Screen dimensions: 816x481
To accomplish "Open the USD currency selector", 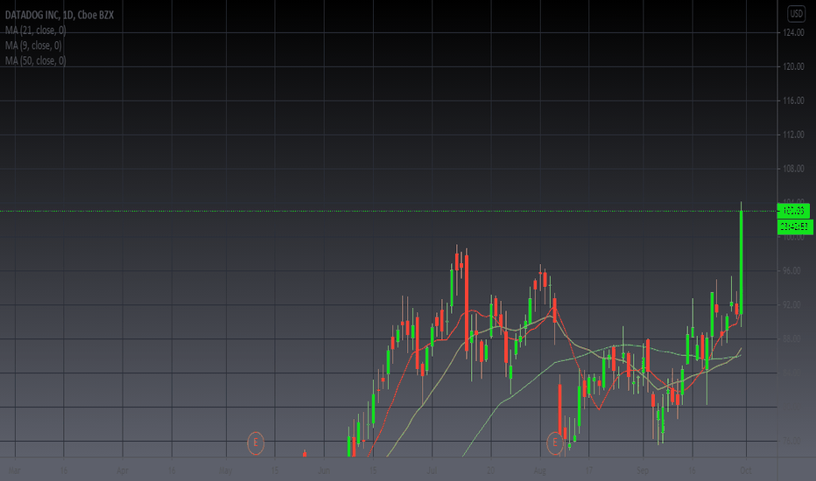I will [796, 14].
